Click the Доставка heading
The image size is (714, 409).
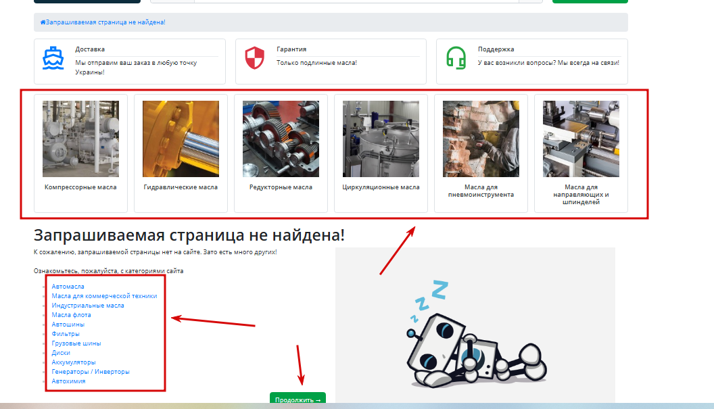coord(90,49)
